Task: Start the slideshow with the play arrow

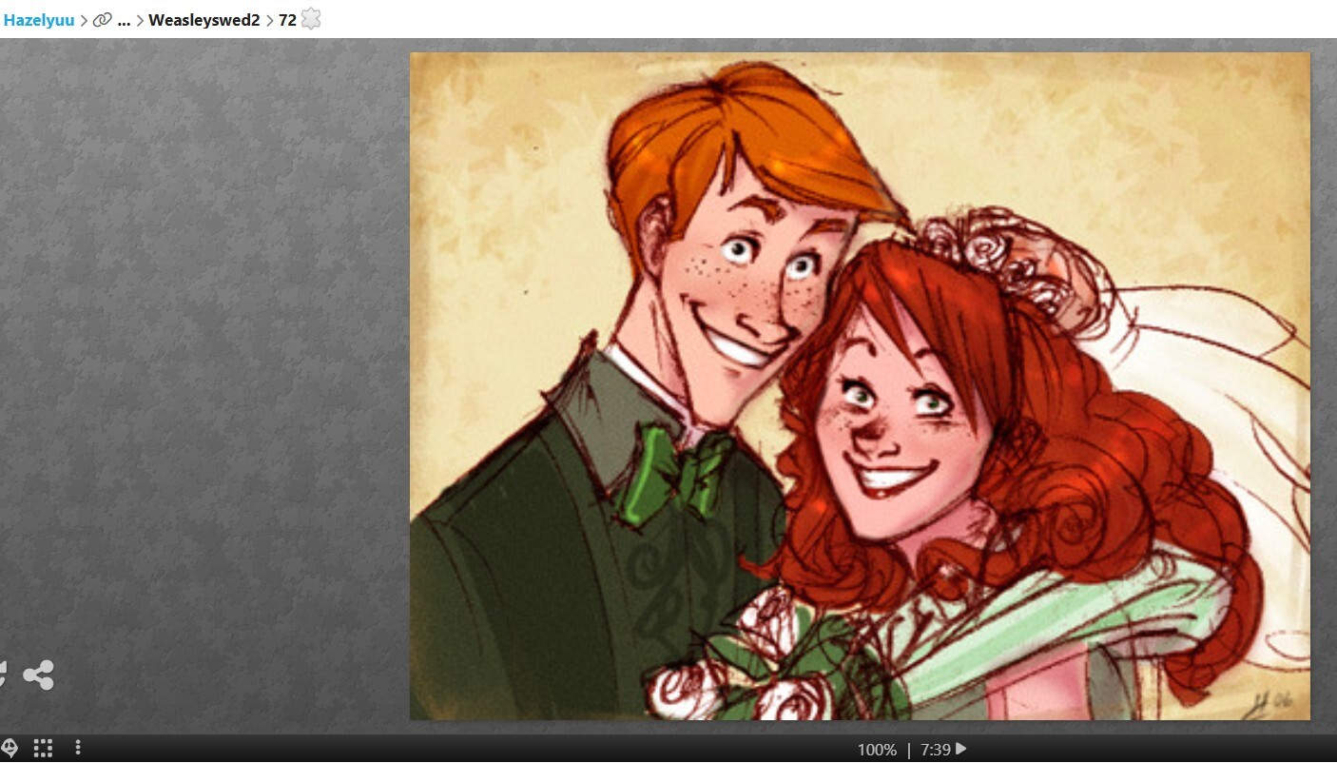Action: click(x=961, y=749)
